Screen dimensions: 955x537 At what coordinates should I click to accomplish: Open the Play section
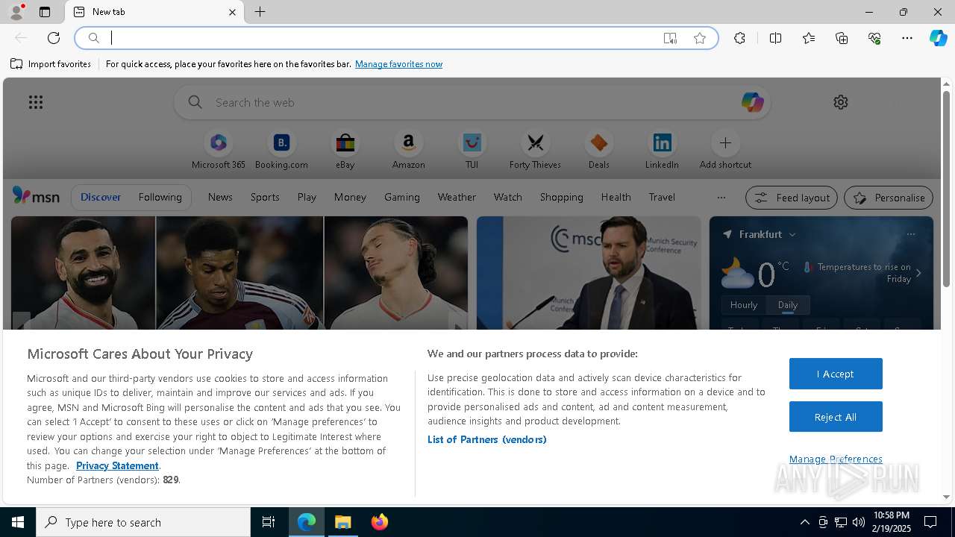[307, 197]
